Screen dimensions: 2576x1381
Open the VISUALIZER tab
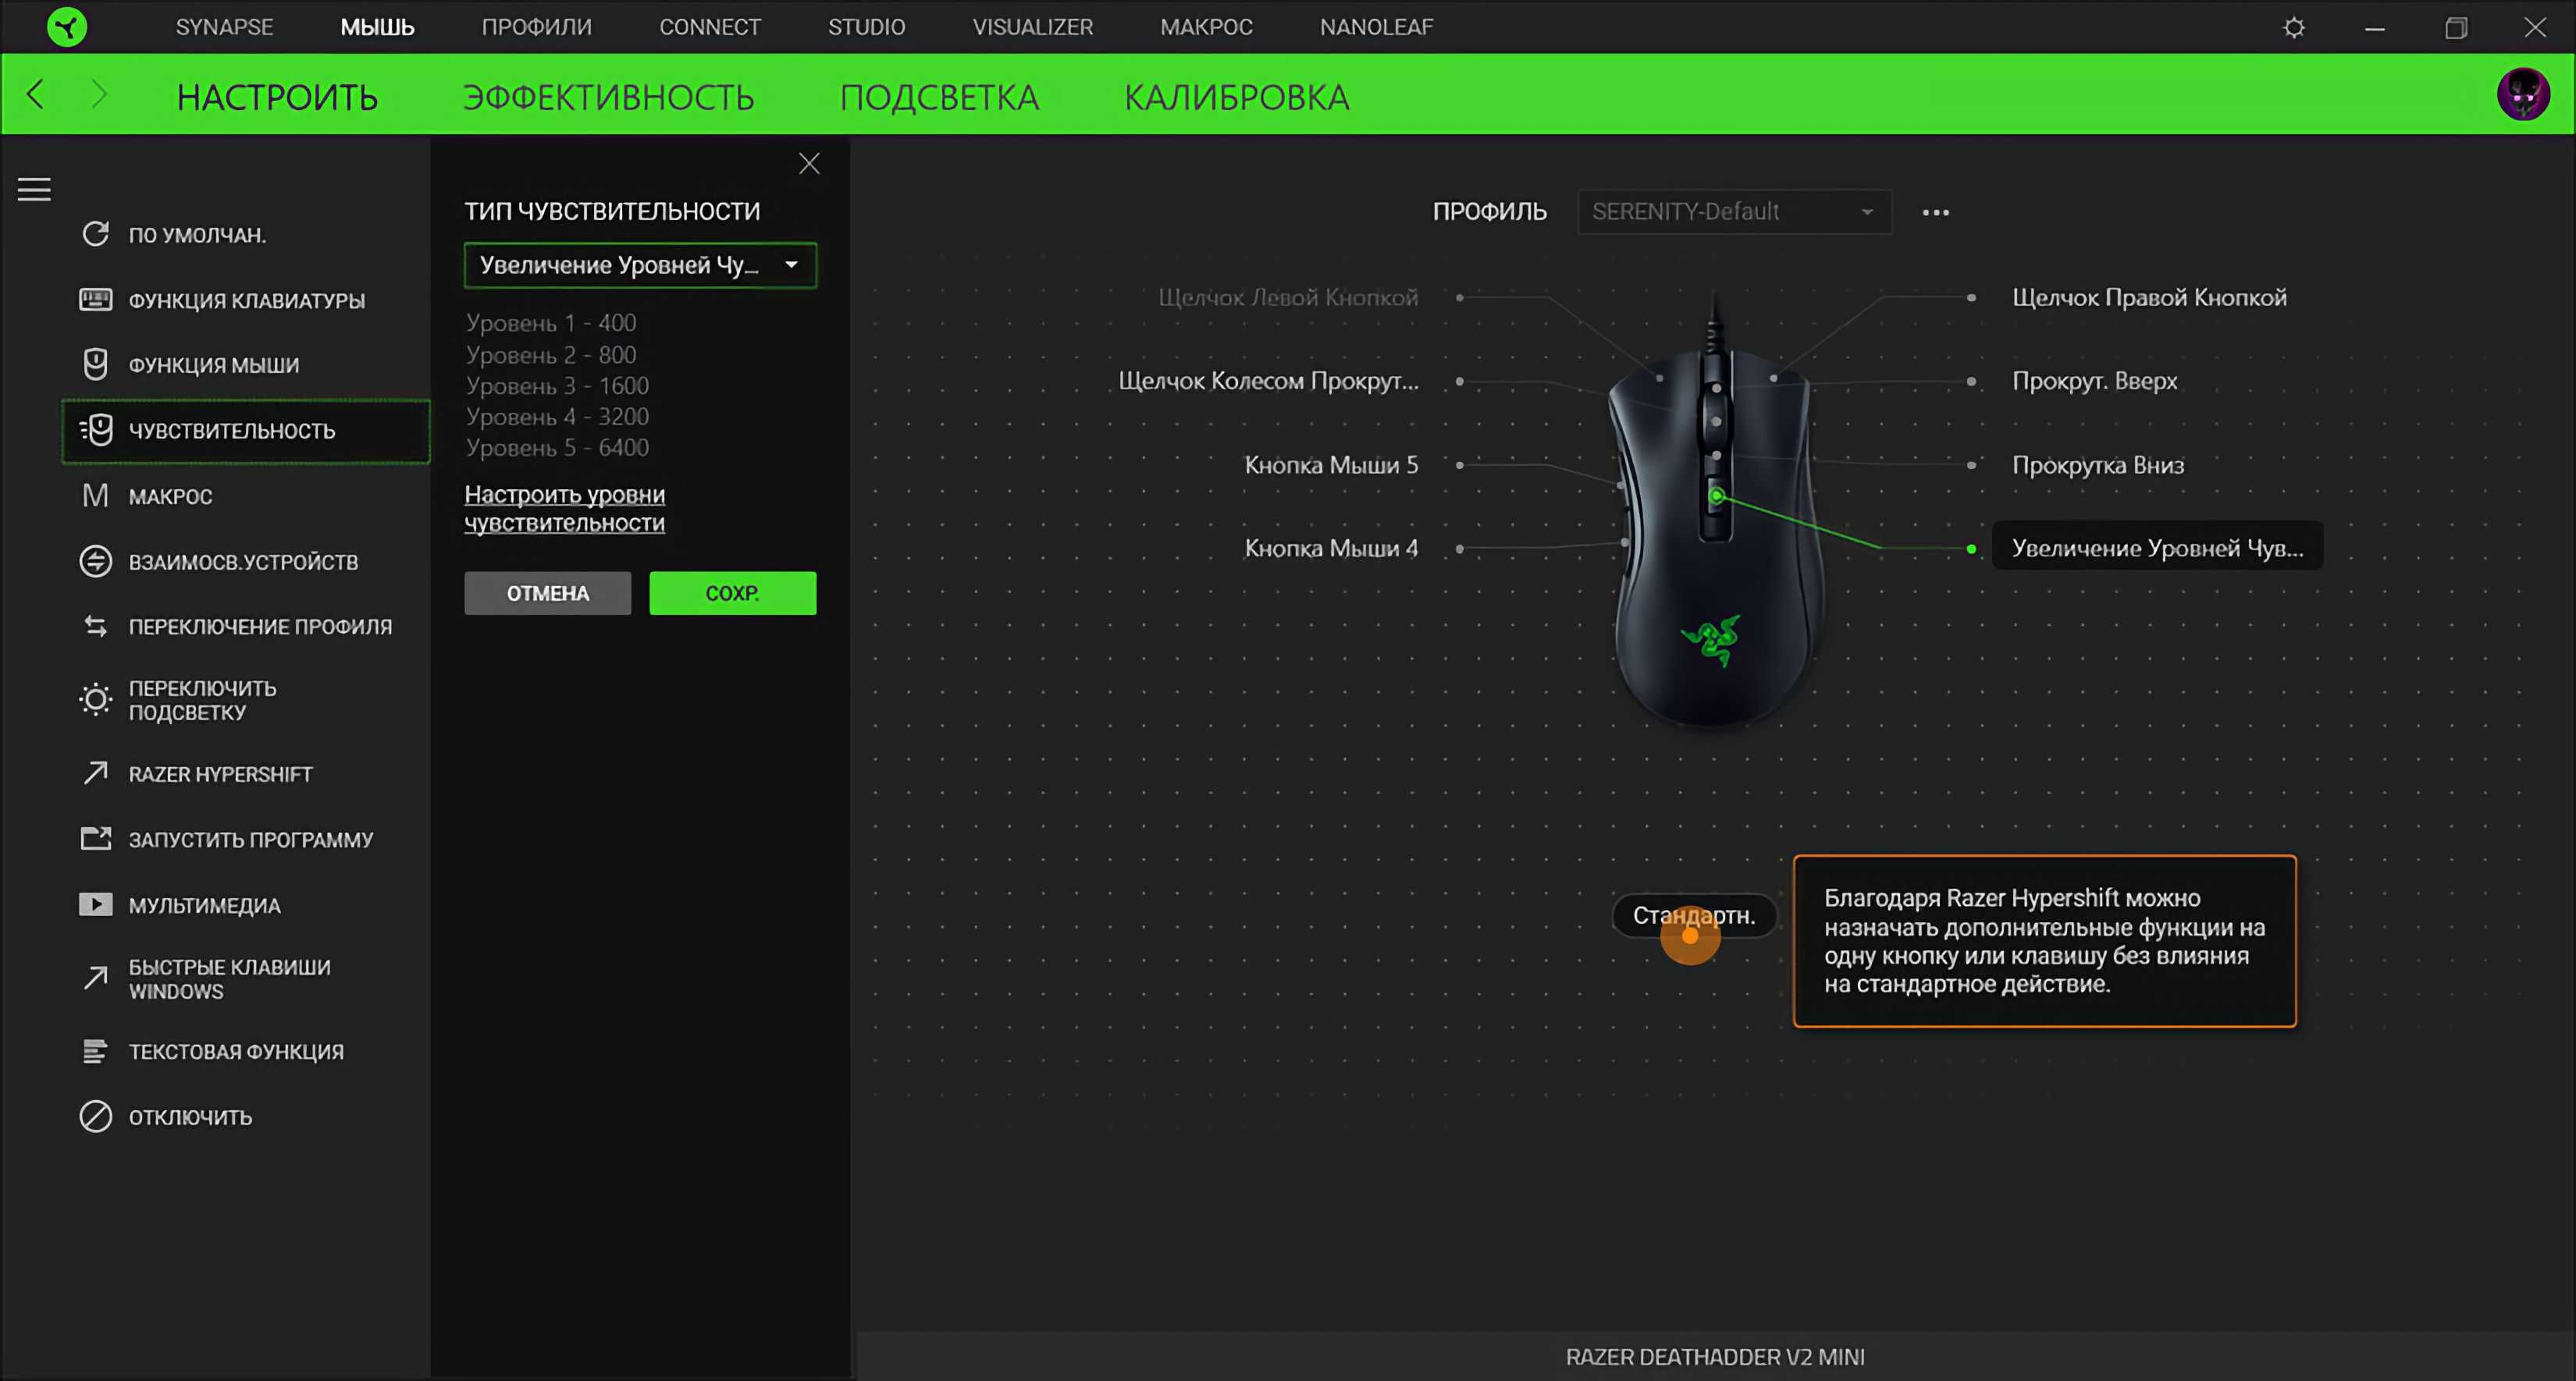(1032, 27)
